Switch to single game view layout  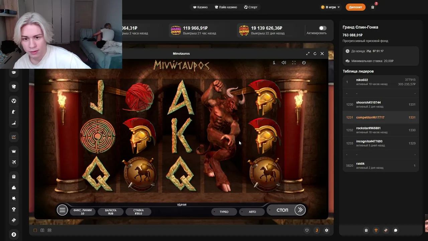pyautogui.click(x=35, y=230)
